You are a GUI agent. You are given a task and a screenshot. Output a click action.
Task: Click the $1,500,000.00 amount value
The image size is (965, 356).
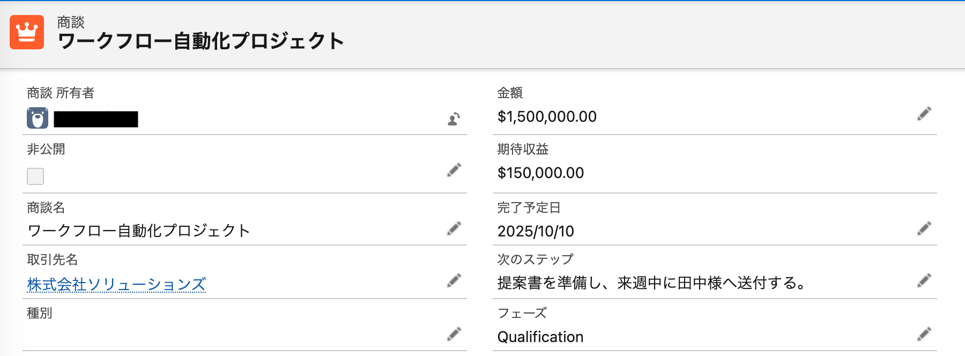[547, 117]
